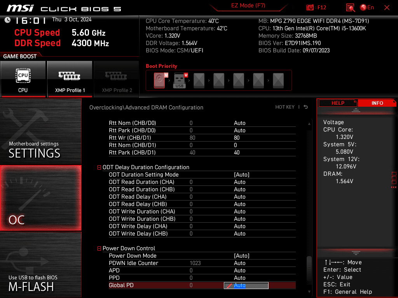Select ODT Write Duration (CHA) setting
Image resolution: width=398 pixels, height=298 pixels.
tap(202, 211)
